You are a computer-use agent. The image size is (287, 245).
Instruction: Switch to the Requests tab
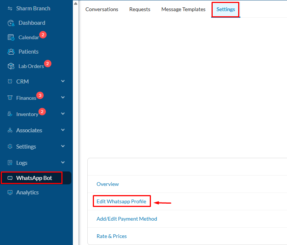[x=140, y=9]
